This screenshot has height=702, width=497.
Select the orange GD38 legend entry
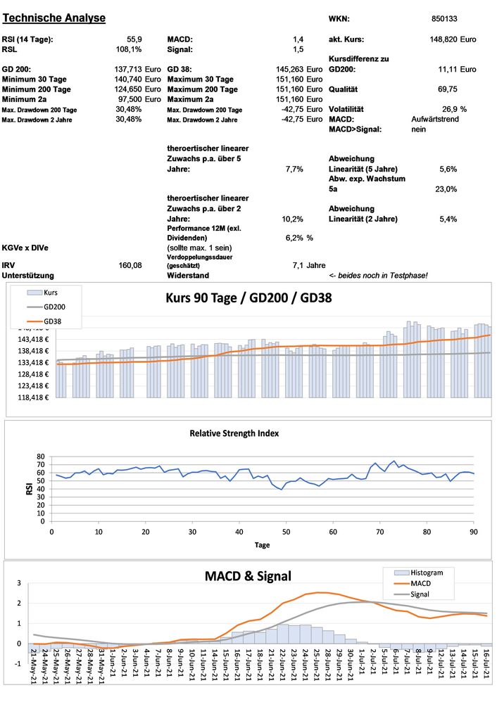coord(52,321)
